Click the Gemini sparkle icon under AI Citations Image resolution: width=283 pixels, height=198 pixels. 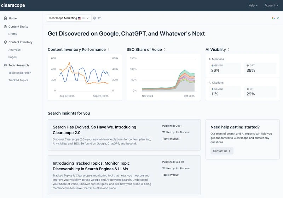(x=213, y=89)
